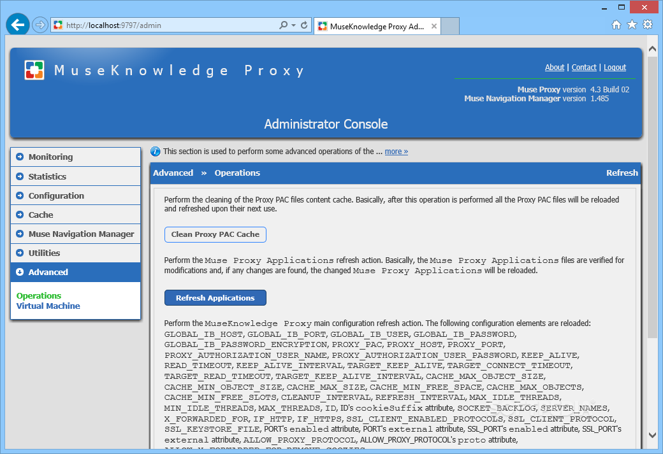Click the MuseKnowledge Proxy logo icon
Viewport: 663px width, 454px height.
[34, 69]
